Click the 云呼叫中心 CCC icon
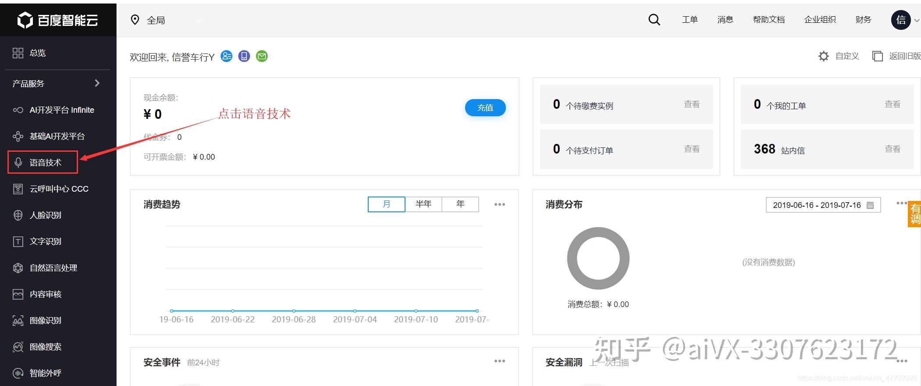Image resolution: width=921 pixels, height=386 pixels. 18,189
